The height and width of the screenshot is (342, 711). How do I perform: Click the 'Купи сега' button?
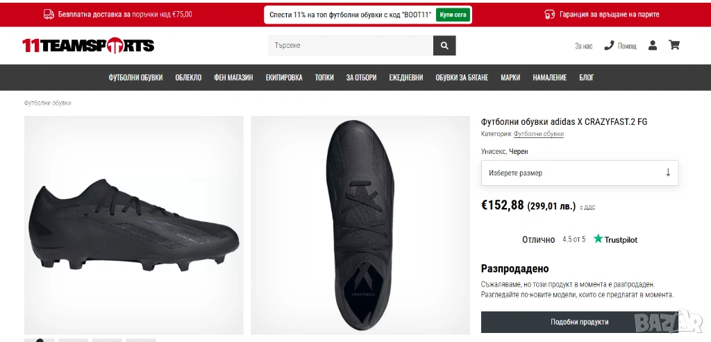coord(453,15)
